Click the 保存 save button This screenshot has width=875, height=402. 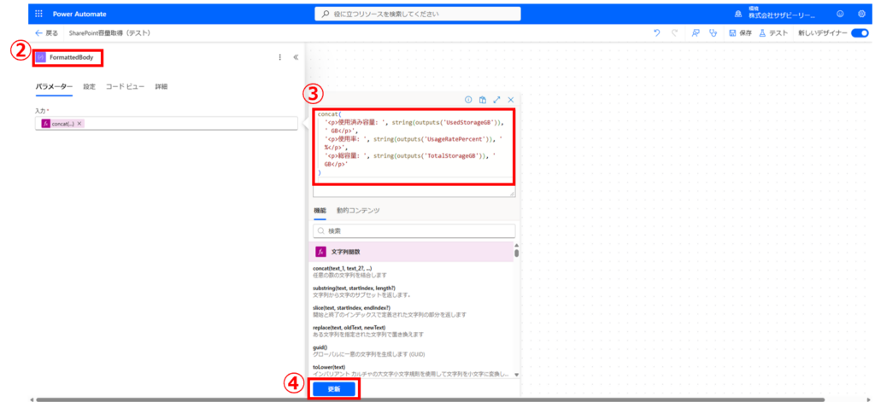(x=738, y=33)
